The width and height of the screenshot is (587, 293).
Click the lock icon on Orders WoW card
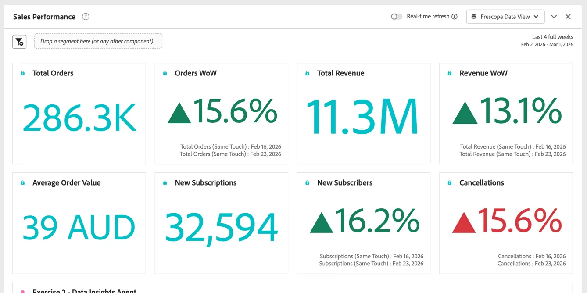[165, 73]
